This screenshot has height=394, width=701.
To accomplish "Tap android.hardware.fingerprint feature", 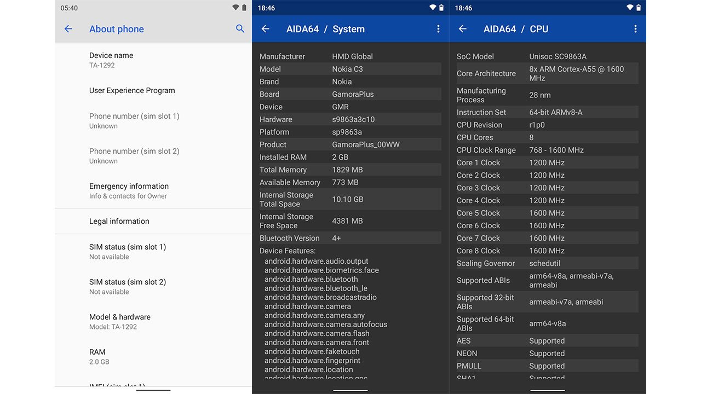I will 312,361.
